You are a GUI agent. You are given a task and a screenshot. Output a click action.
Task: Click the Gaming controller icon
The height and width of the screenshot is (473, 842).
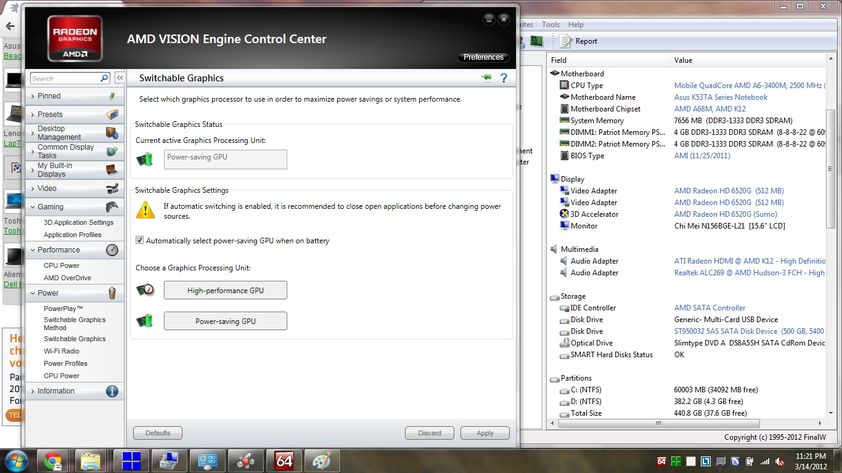point(112,207)
